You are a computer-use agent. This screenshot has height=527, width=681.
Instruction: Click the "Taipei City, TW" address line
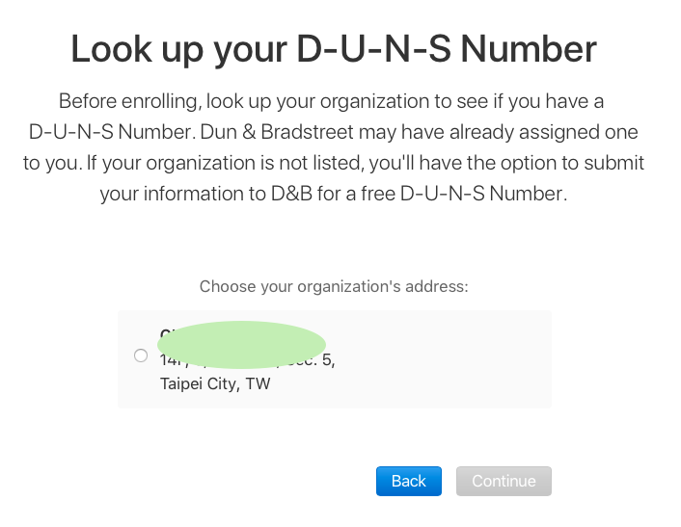215,383
